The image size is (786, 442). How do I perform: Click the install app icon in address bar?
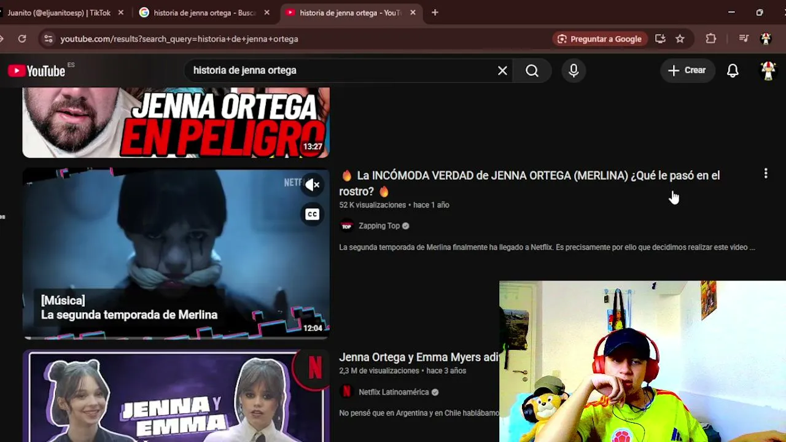[x=660, y=39]
